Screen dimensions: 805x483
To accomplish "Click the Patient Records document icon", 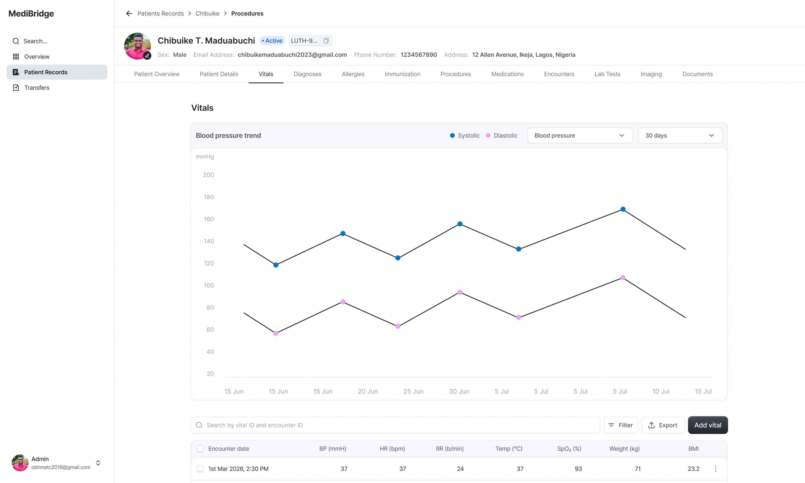I will point(16,72).
